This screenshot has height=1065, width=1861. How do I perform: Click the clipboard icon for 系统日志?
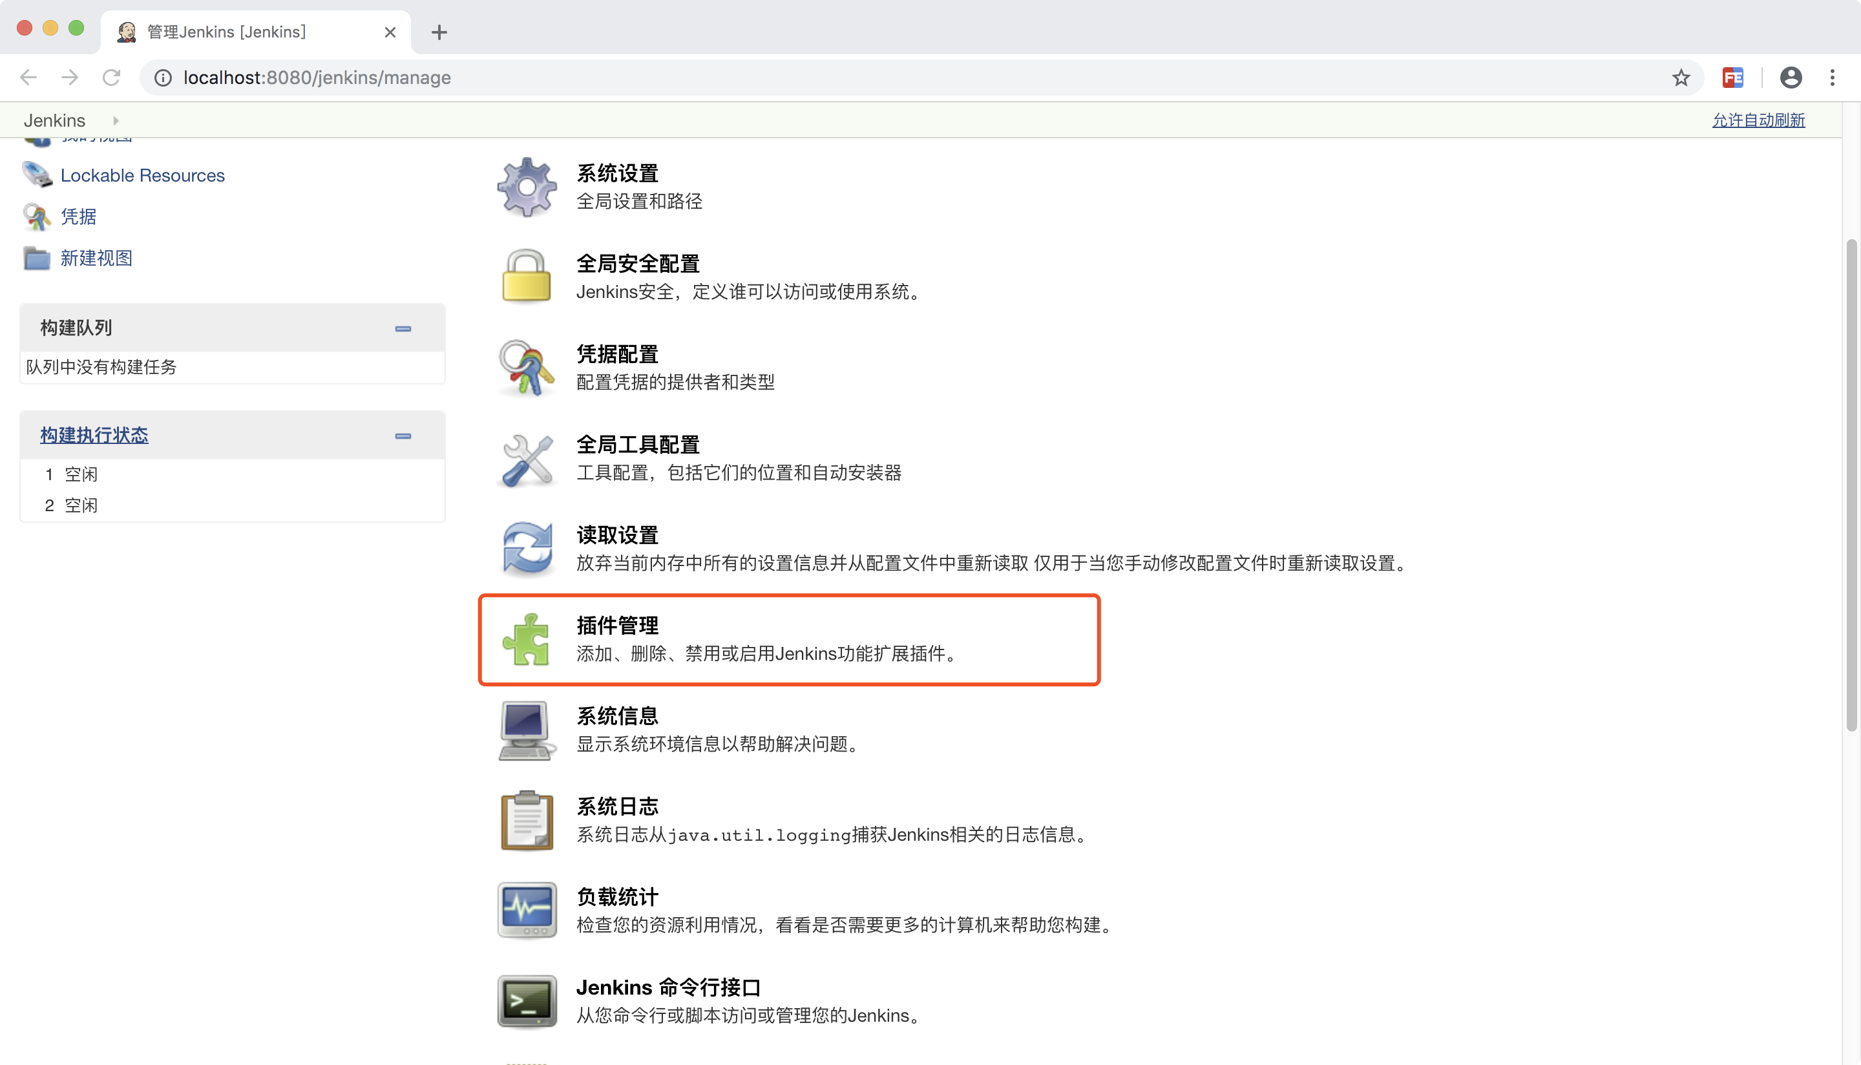(527, 820)
